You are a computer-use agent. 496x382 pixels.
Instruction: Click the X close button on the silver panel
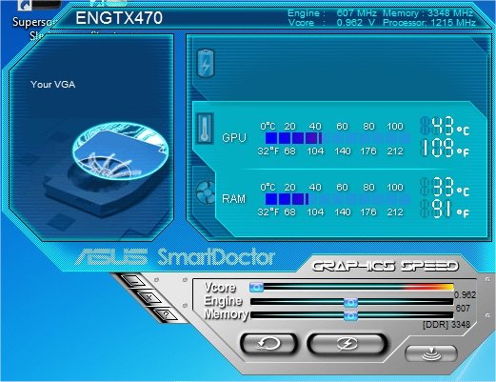coord(149,298)
